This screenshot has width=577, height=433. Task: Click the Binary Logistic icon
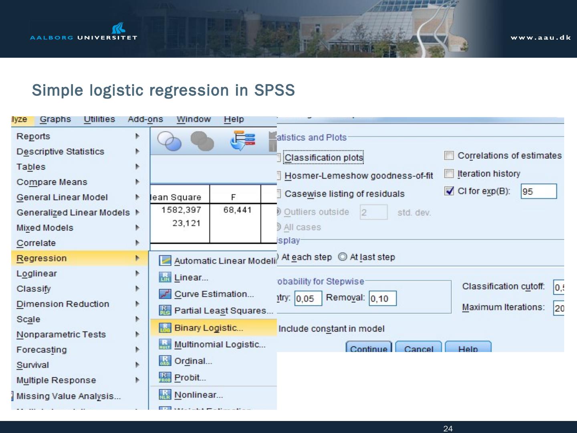[x=165, y=328]
